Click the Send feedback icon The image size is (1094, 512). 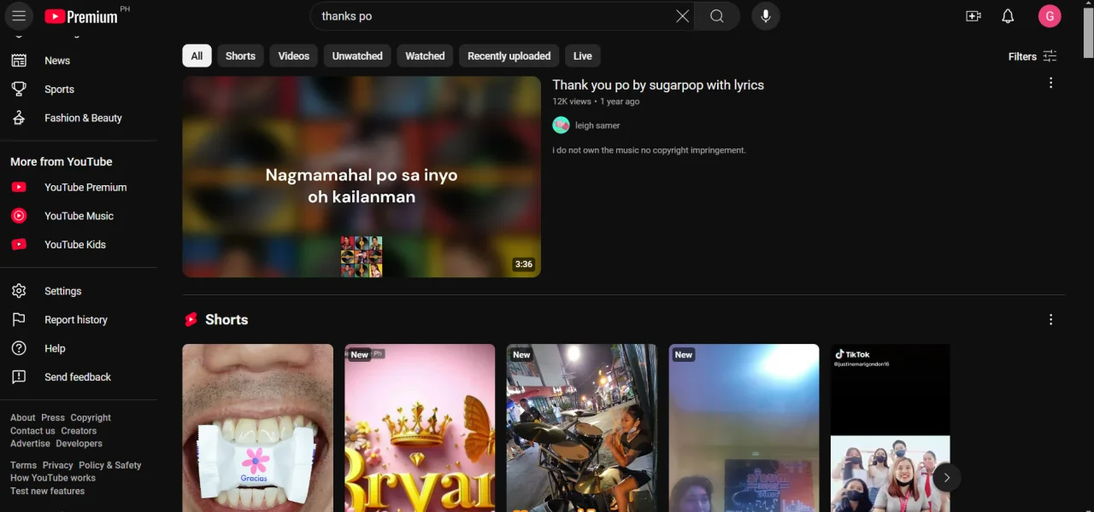pos(19,376)
